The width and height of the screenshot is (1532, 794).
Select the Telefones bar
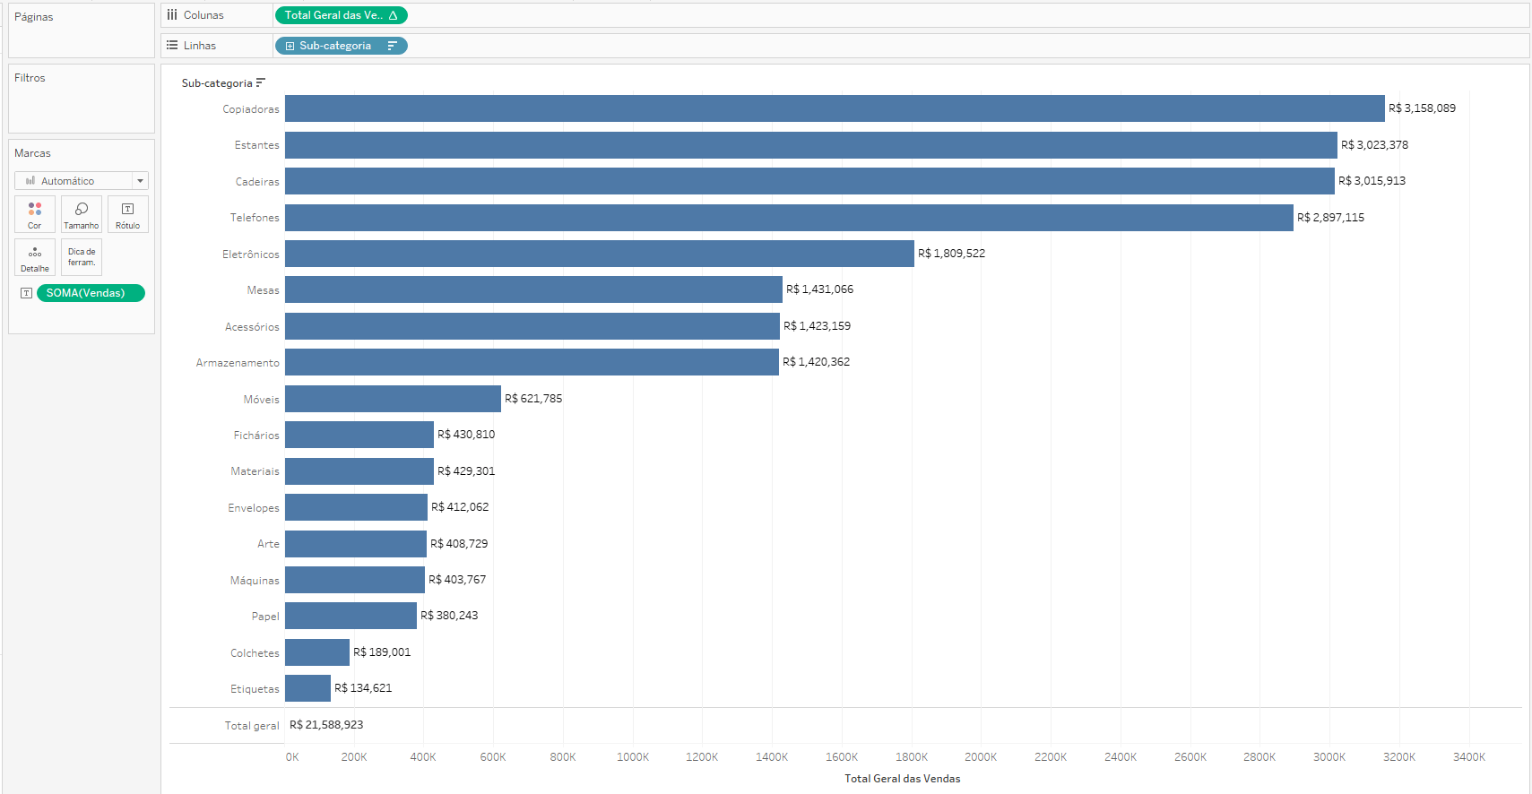789,218
